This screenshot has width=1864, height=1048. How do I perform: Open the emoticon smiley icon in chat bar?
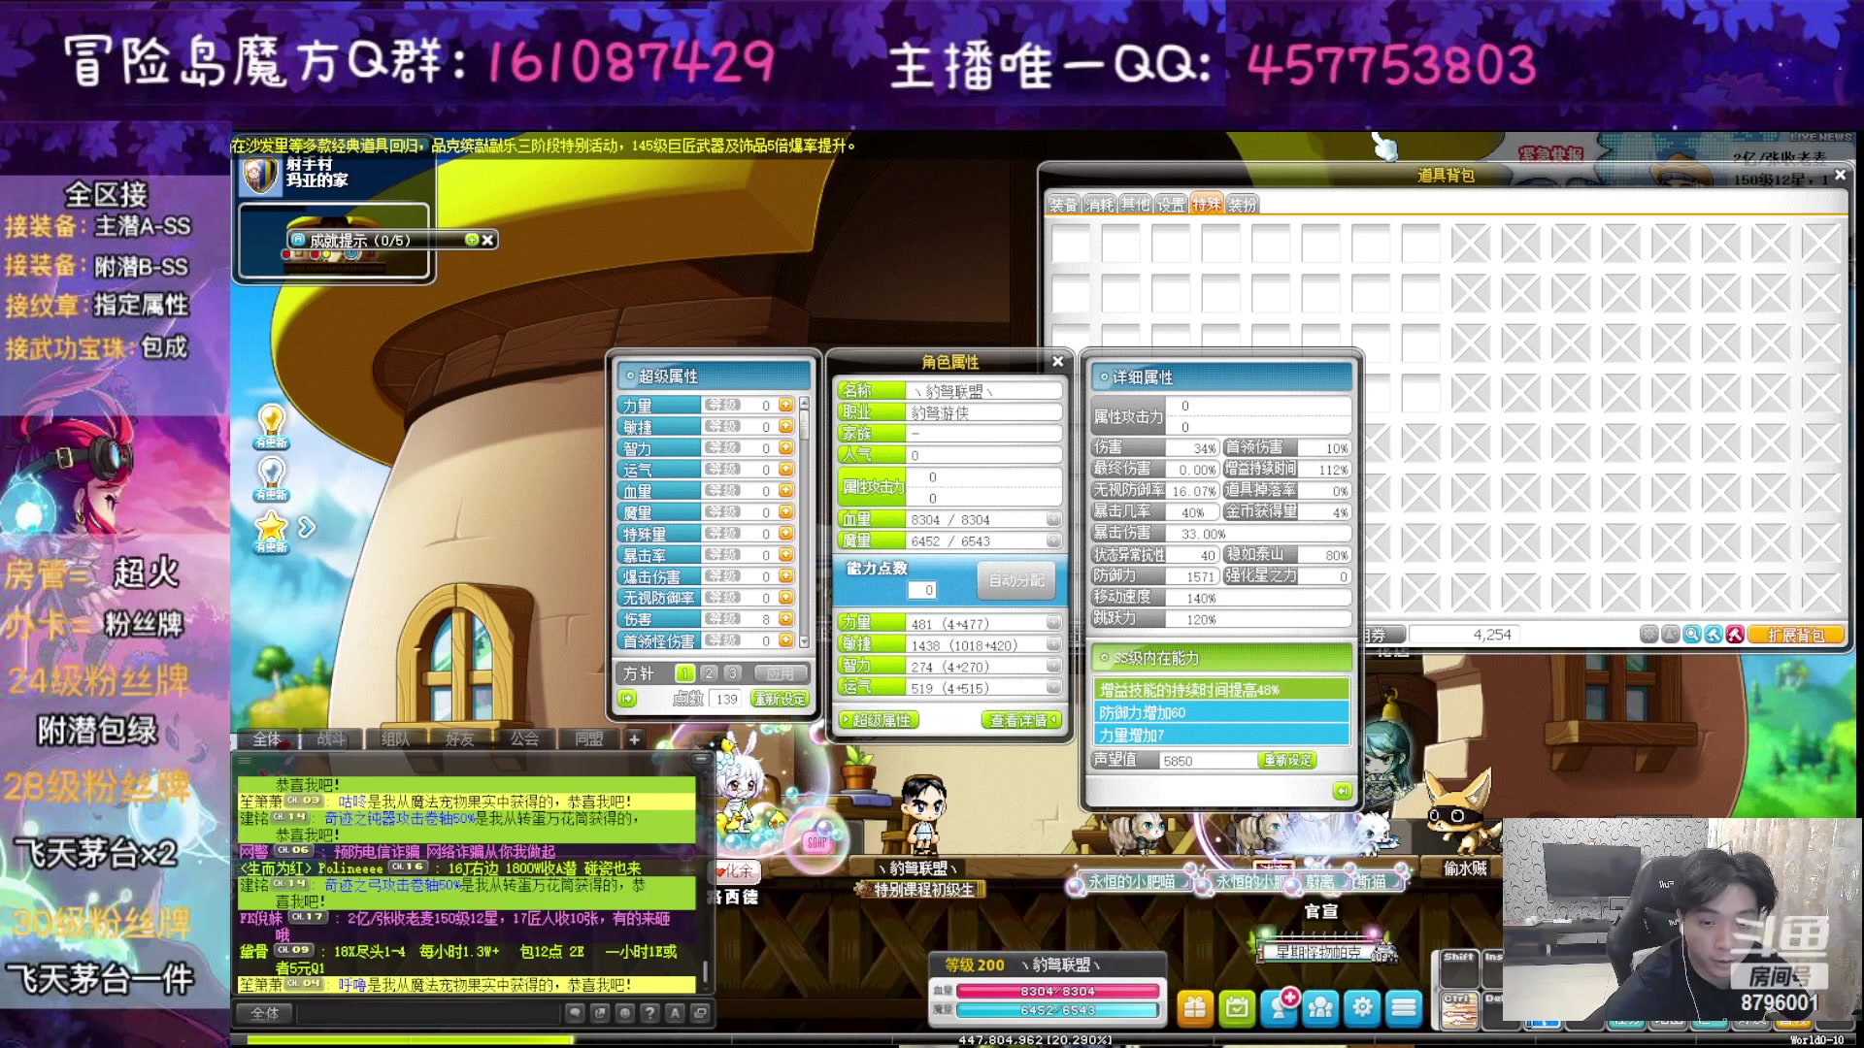point(625,1013)
